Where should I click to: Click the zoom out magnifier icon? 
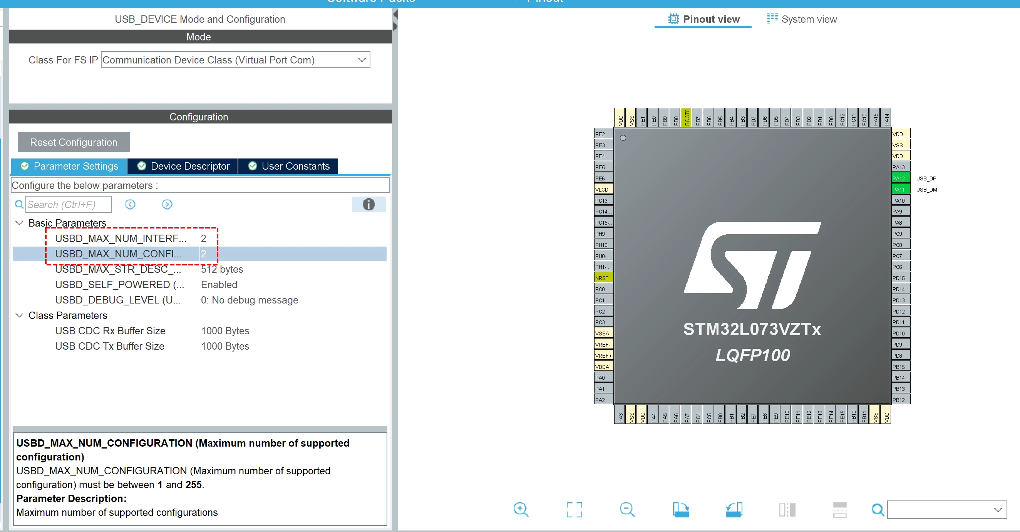pyautogui.click(x=627, y=509)
